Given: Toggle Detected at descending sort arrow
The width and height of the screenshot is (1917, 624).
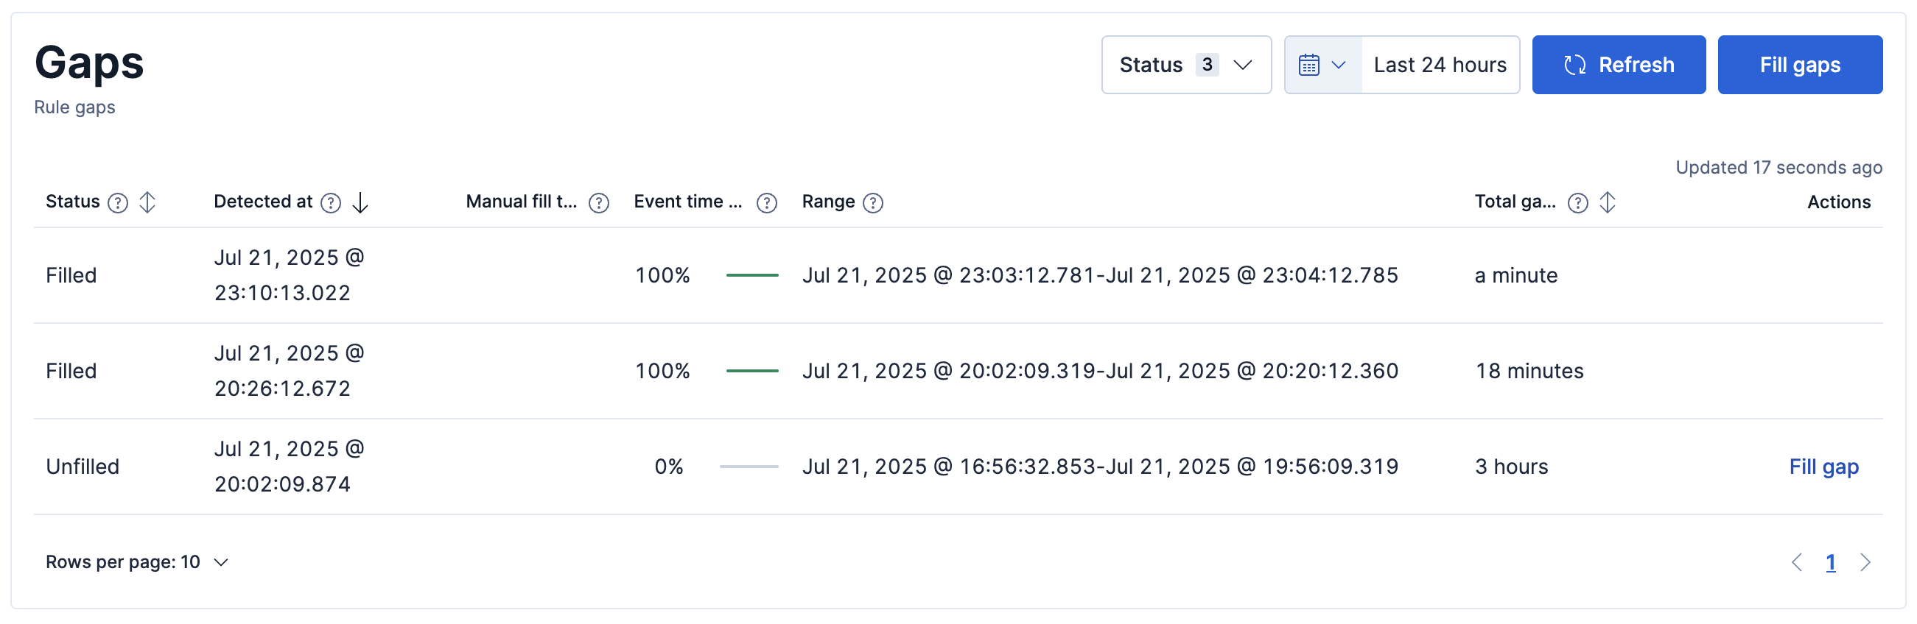Looking at the screenshot, I should pyautogui.click(x=360, y=202).
